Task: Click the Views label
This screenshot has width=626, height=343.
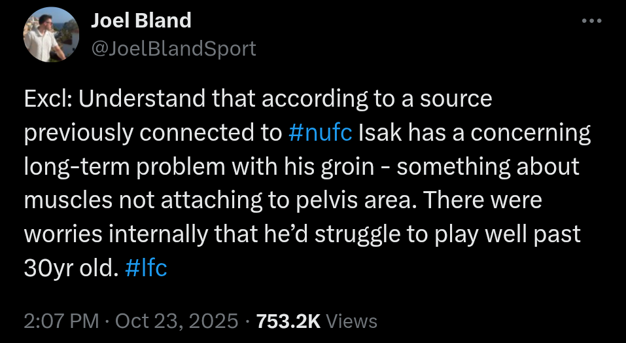Action: (351, 321)
